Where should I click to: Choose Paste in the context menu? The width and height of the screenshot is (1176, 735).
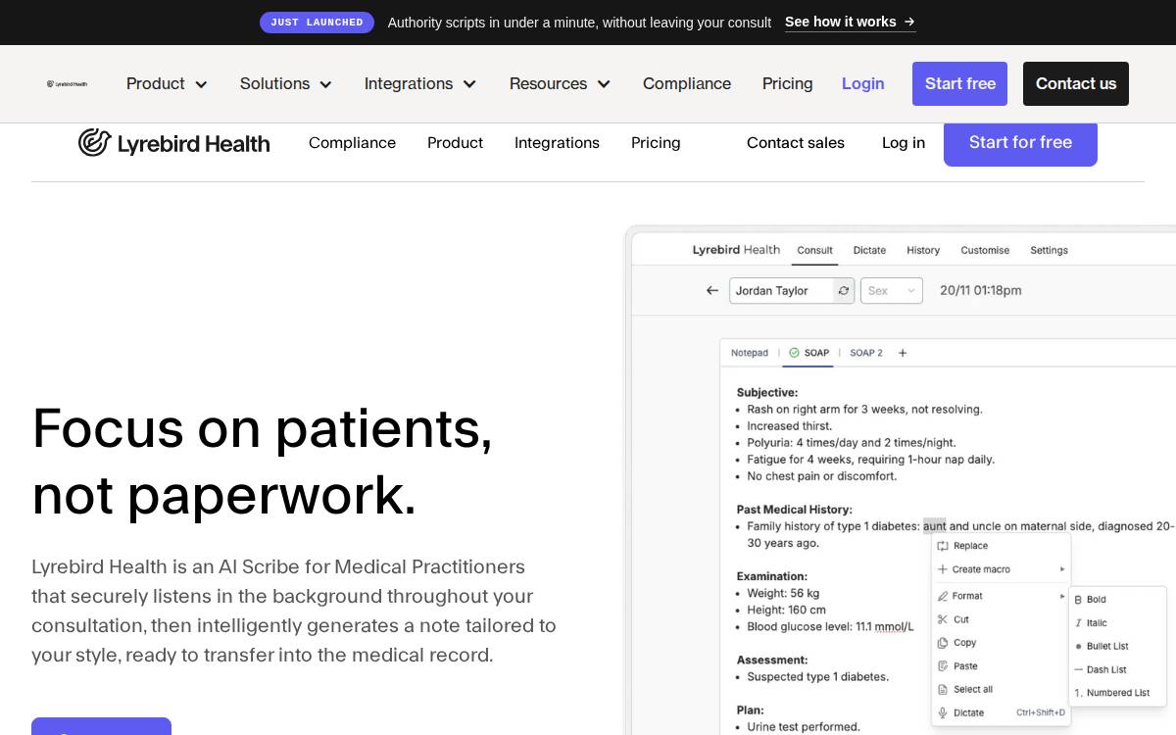(957, 666)
